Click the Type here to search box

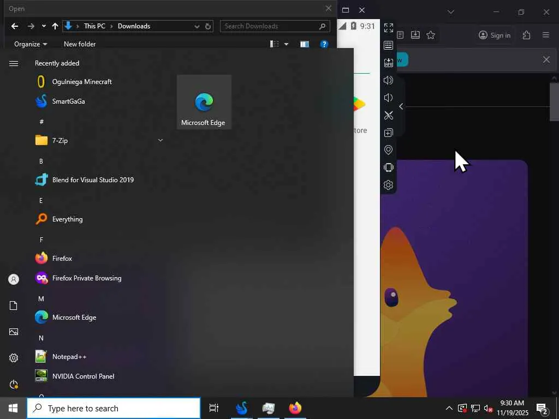click(x=114, y=408)
